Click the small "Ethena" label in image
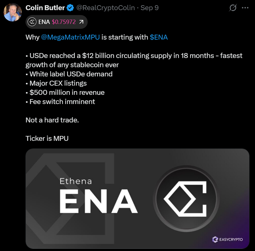The height and width of the screenshot is (251, 255). [x=76, y=181]
